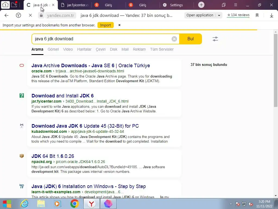Show hidden system tray icons arrow
Image resolution: width=278 pixels, height=209 pixels.
pos(231,204)
